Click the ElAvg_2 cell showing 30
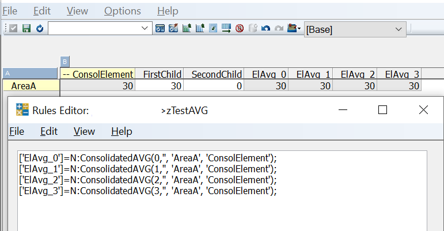 355,85
